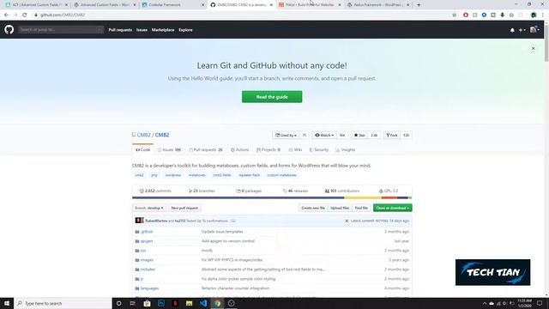Screen dimensions: 549x309
Task: Expand the 'Branch: develop' dropdown
Action: pyautogui.click(x=149, y=208)
